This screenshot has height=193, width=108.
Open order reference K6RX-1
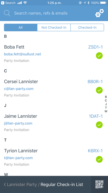tap(95, 151)
